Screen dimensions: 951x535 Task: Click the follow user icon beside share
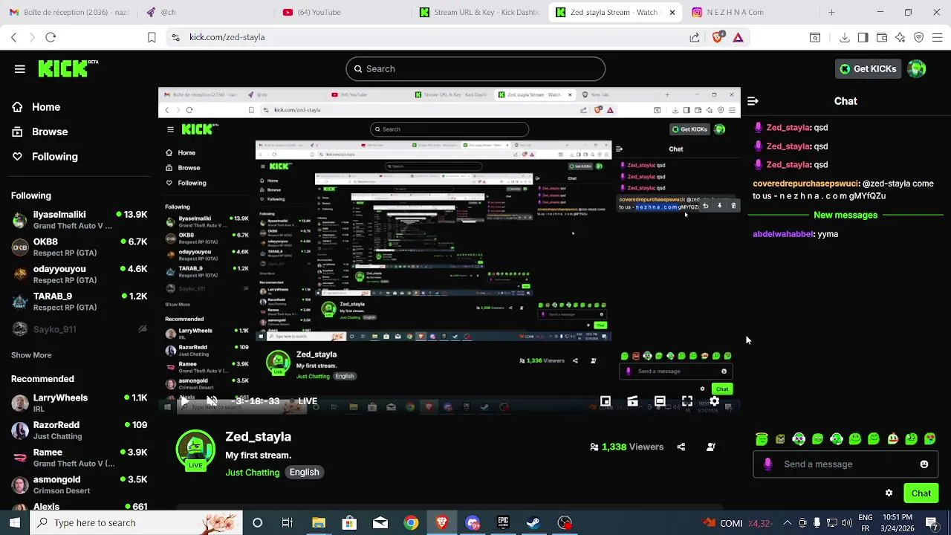click(x=711, y=447)
